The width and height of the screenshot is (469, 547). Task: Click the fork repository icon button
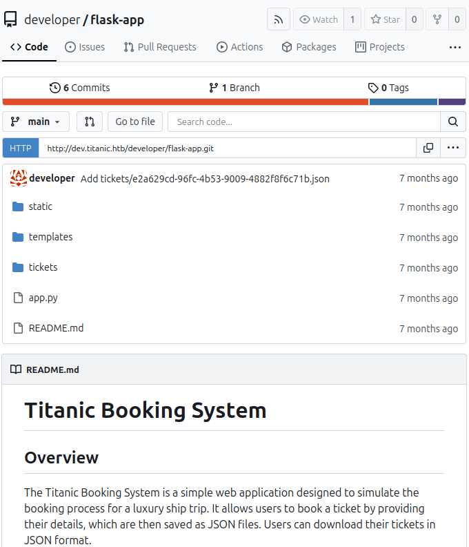tap(437, 19)
